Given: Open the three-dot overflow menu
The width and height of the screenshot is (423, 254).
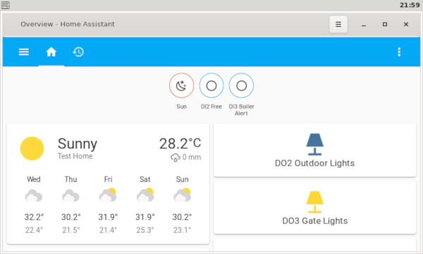Looking at the screenshot, I should [399, 52].
